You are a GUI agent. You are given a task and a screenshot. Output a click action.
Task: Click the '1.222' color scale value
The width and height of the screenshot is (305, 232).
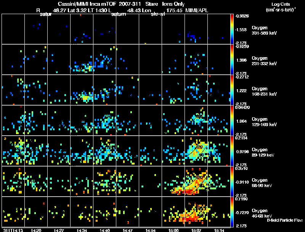(241, 91)
